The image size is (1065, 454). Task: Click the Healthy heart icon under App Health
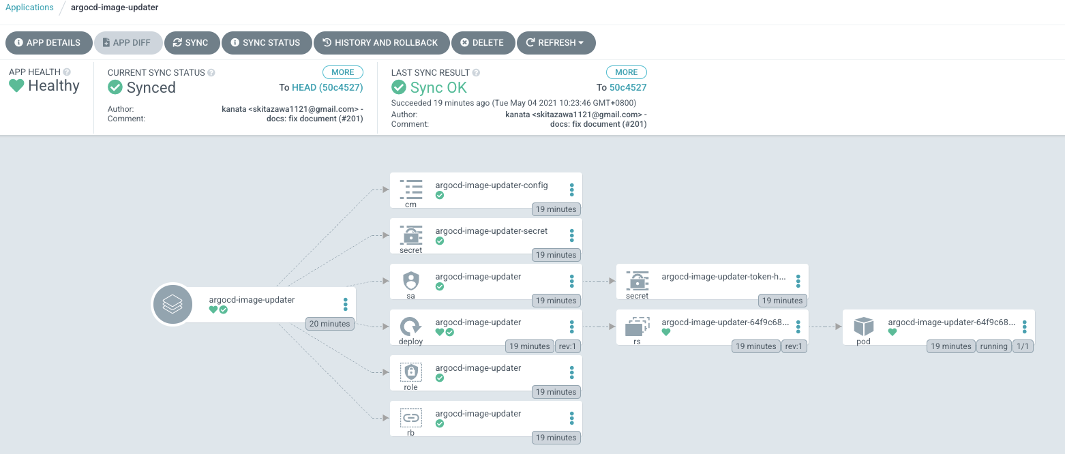coord(15,86)
